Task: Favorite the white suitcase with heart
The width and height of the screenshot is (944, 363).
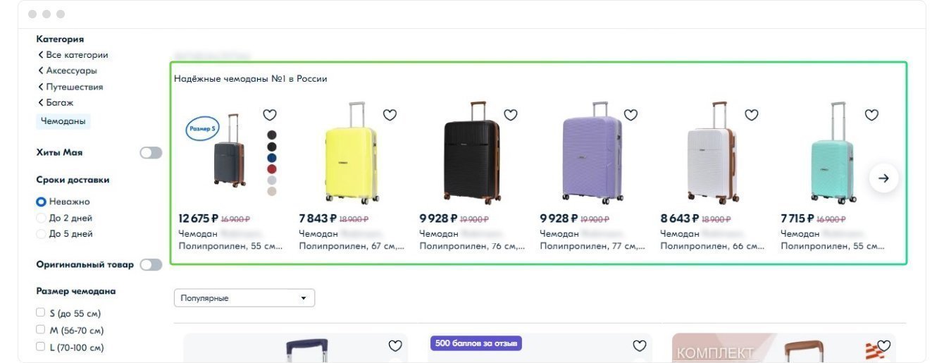Action: [x=752, y=115]
